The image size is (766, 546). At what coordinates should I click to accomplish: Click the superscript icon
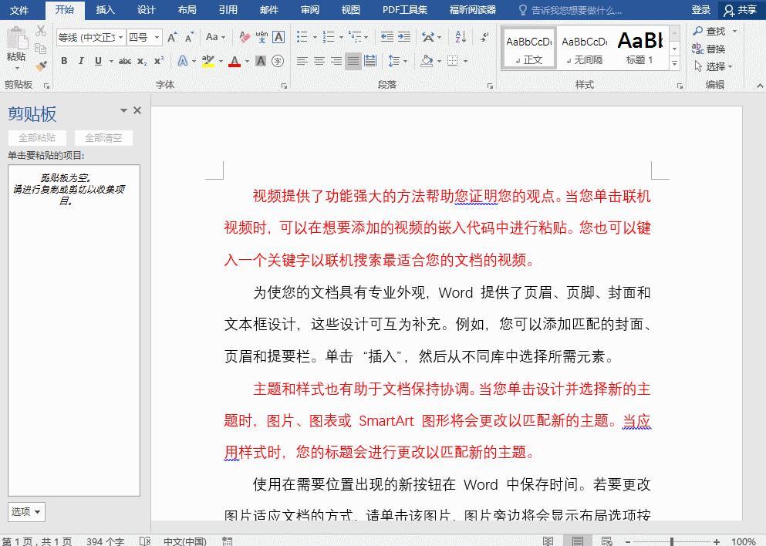[159, 61]
